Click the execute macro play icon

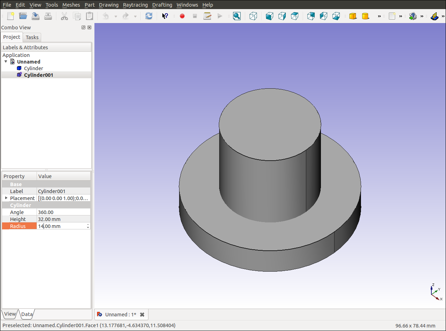point(220,16)
